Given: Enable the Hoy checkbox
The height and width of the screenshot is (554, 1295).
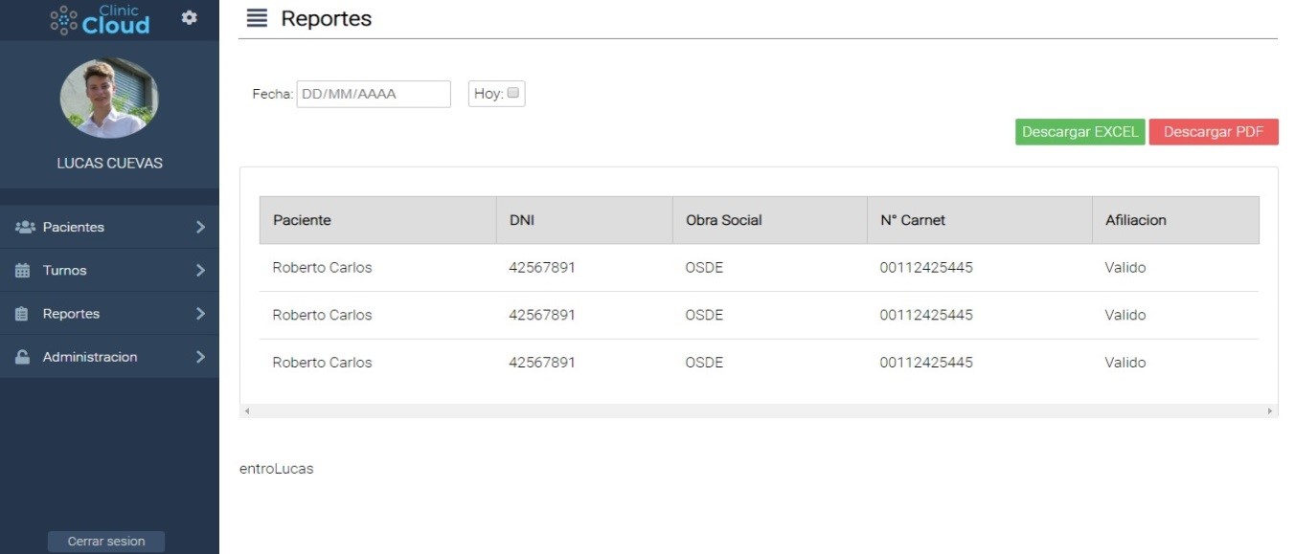Looking at the screenshot, I should pos(513,94).
